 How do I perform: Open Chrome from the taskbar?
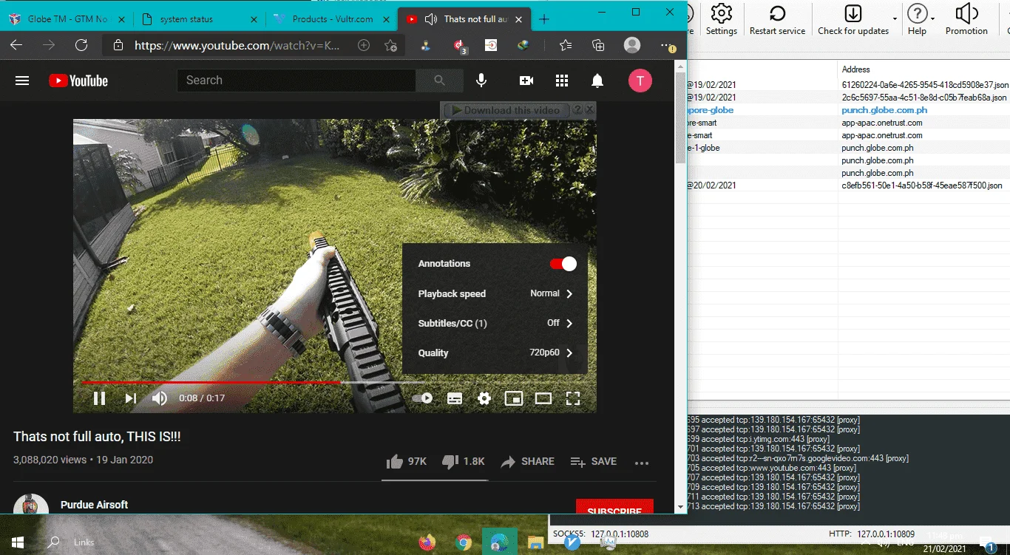coord(464,543)
